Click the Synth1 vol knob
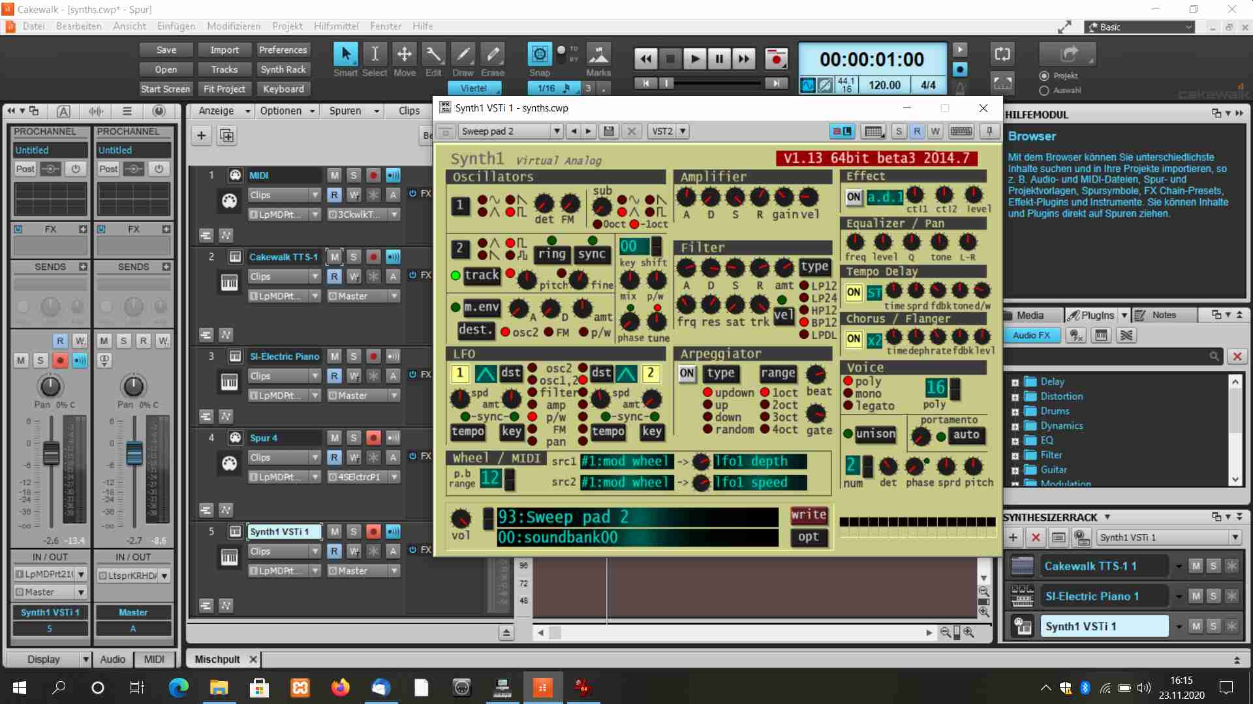Viewport: 1253px width, 704px height. coord(461,519)
